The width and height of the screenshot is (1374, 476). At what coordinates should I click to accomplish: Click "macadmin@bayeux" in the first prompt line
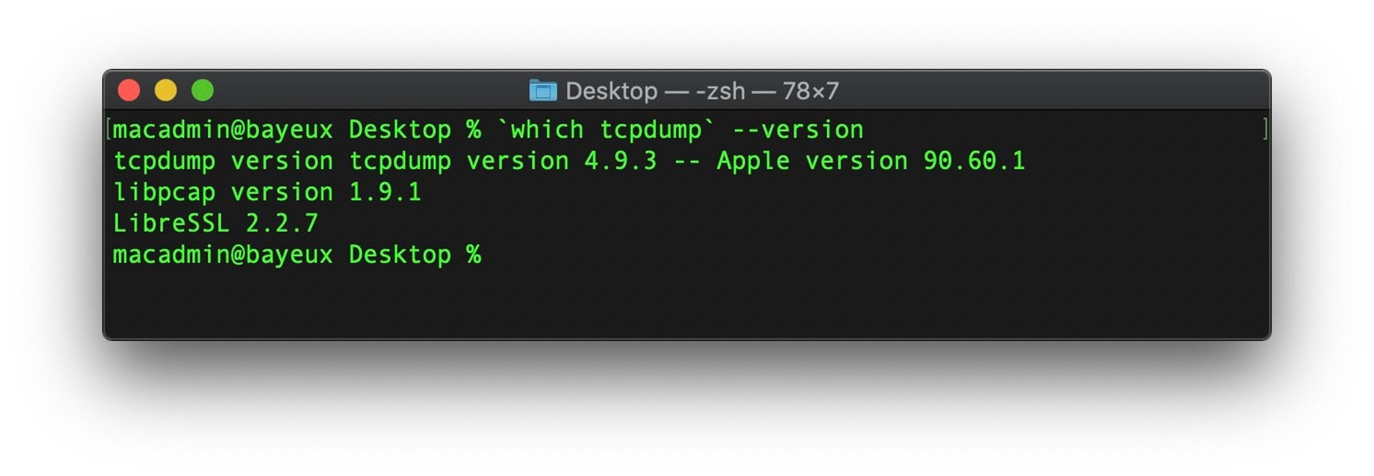[223, 130]
